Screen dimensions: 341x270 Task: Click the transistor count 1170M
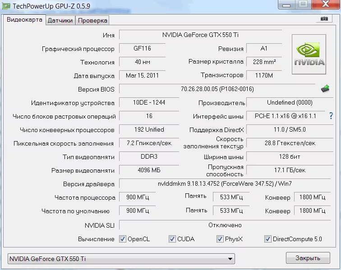point(264,75)
